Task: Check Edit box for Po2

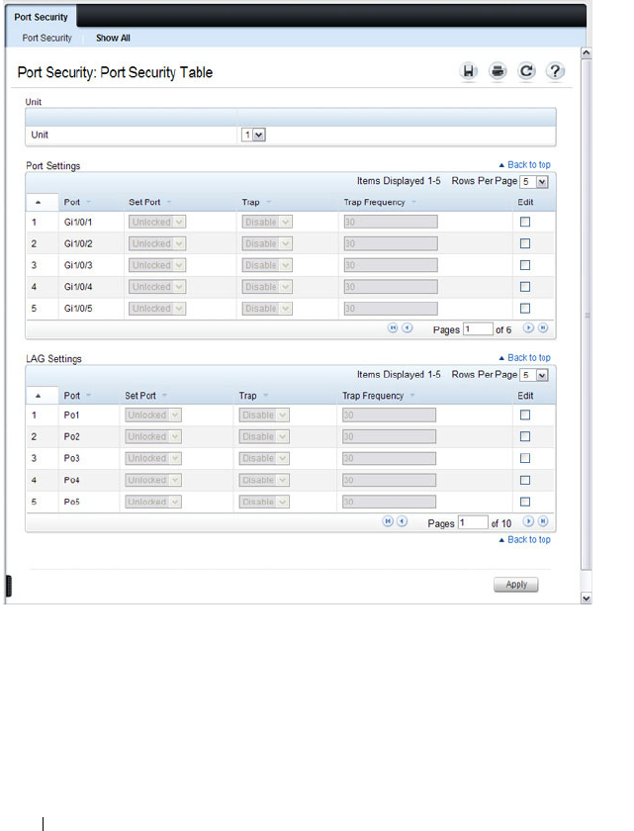Action: (525, 436)
